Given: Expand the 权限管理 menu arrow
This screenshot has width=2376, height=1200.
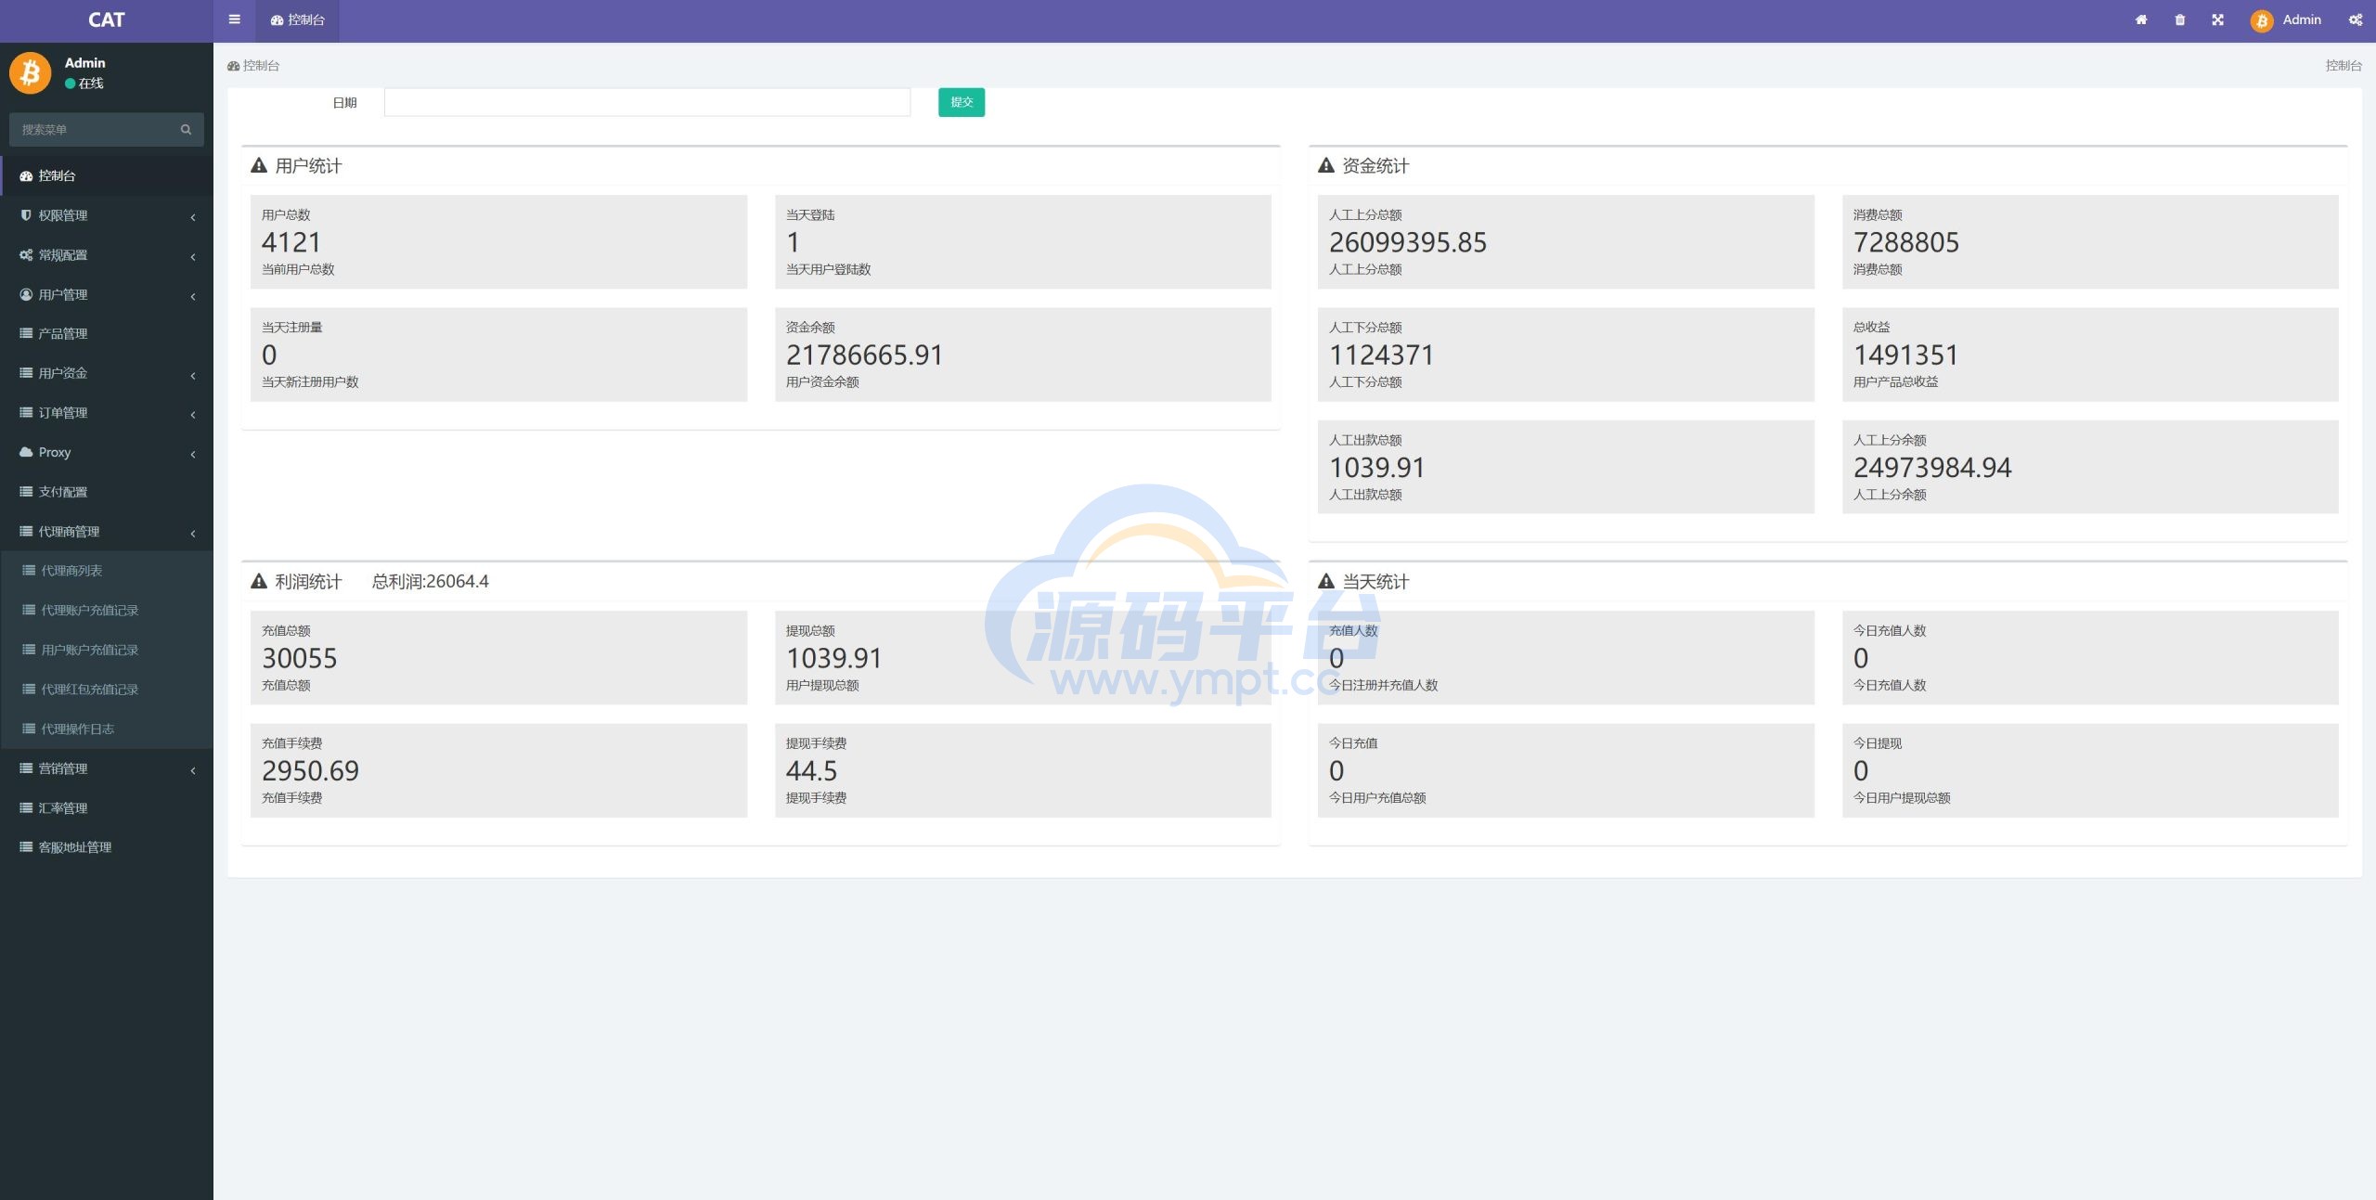Looking at the screenshot, I should click(193, 217).
